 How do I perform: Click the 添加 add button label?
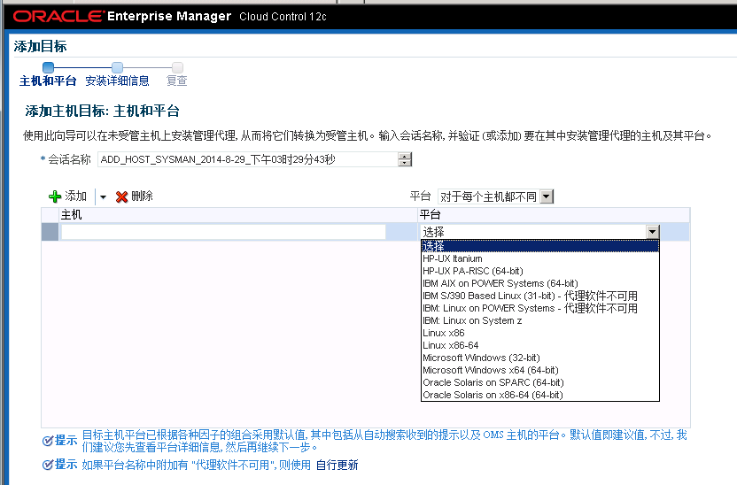(75, 196)
